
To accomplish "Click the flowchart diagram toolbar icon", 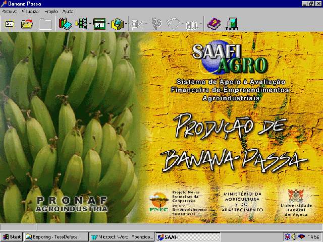I will click(82, 24).
